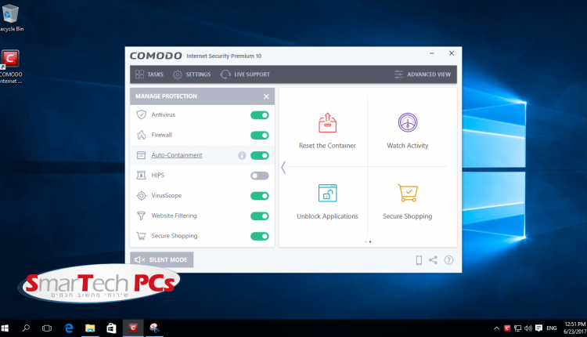
Task: Open File Explorer from taskbar
Action: click(90, 328)
